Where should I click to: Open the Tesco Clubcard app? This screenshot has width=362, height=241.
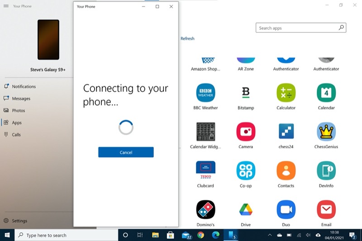[205, 170]
